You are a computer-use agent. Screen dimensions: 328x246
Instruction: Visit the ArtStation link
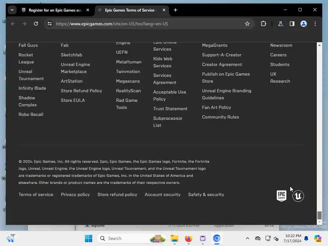click(71, 81)
